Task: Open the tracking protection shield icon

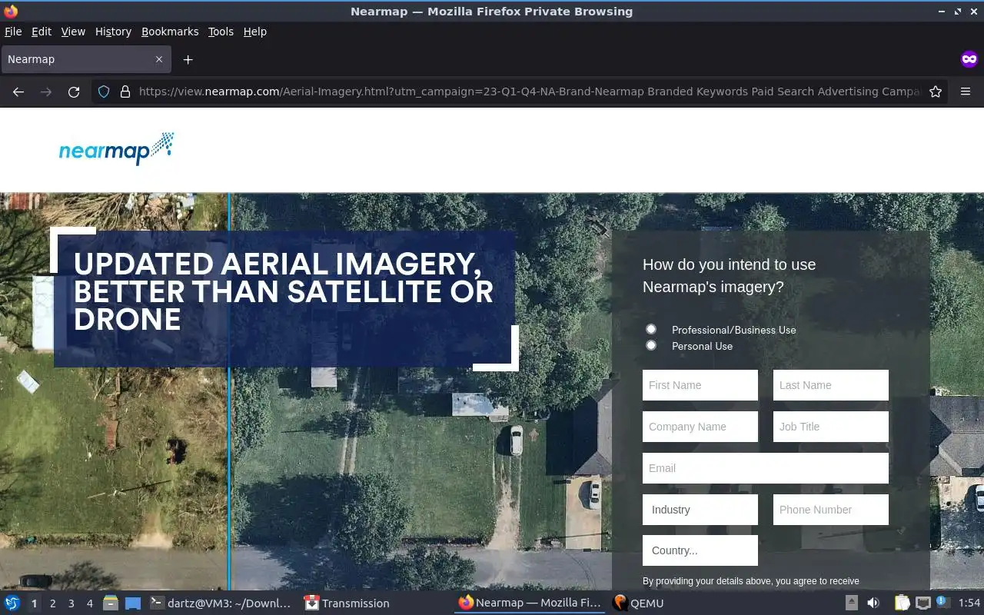Action: click(x=104, y=91)
